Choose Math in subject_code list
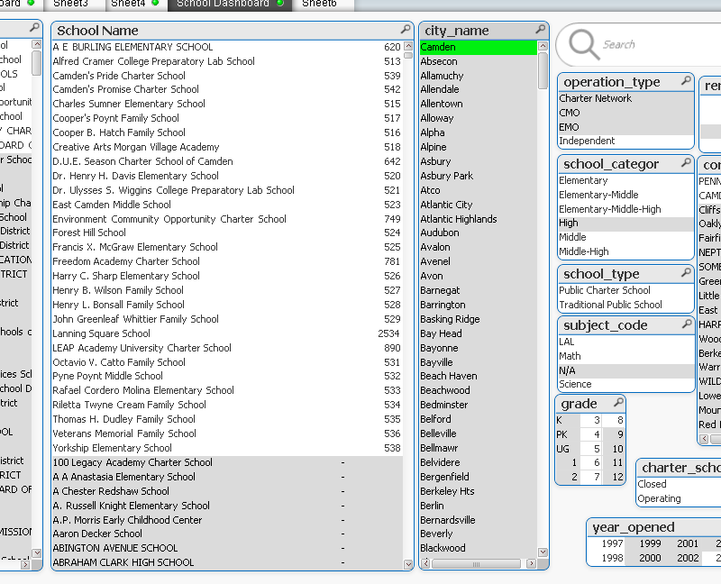Viewport: 721px width, 584px height. (570, 357)
